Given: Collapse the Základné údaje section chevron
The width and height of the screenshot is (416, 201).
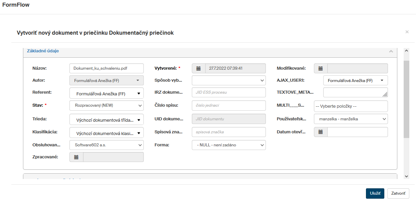Looking at the screenshot, I should pos(391,51).
